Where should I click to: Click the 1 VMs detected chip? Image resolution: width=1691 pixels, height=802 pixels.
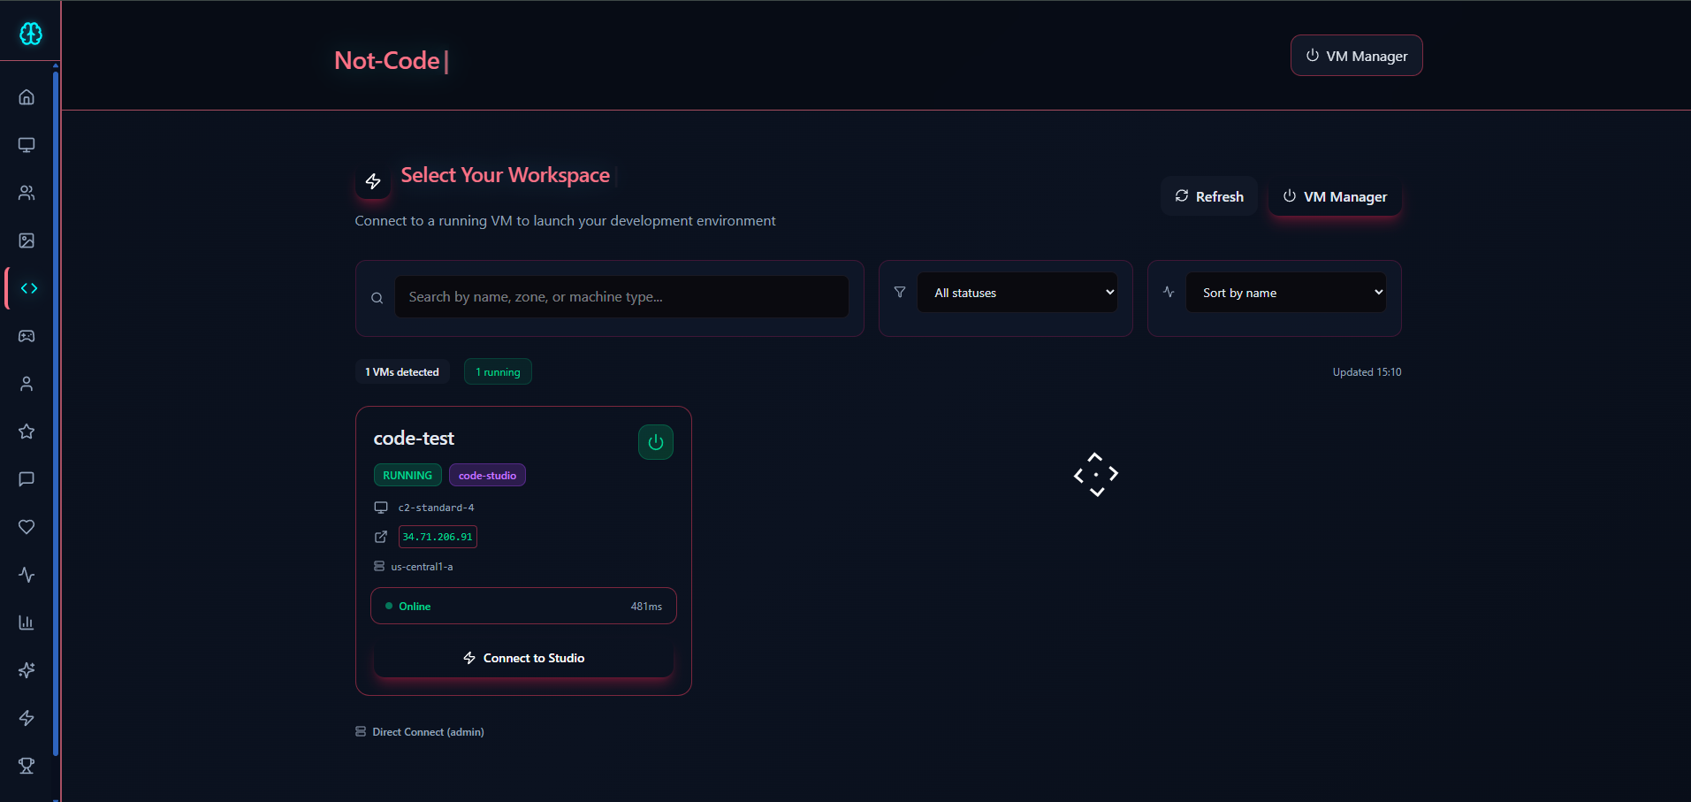[402, 372]
